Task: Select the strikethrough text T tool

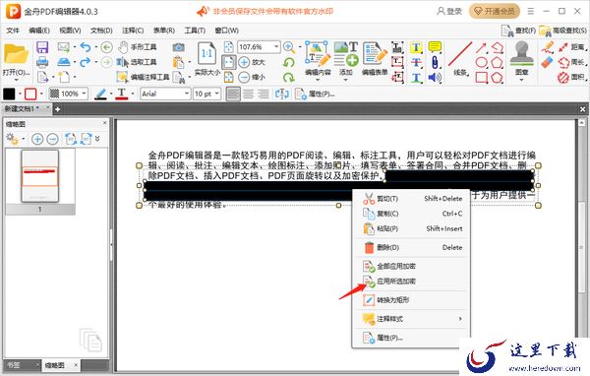Action: 416,63
